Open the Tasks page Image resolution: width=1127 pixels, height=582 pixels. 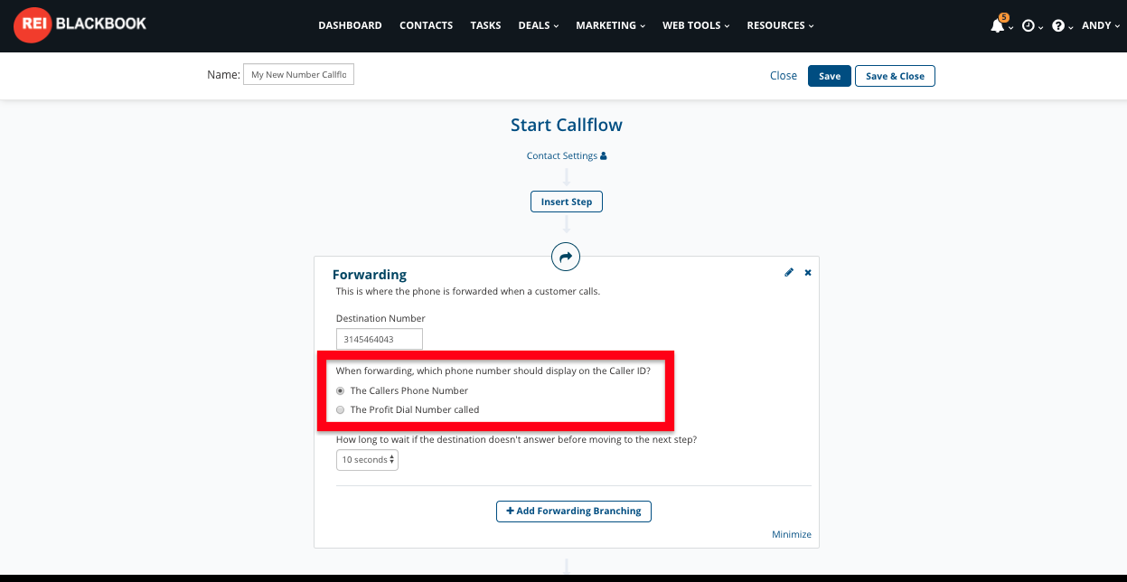(x=485, y=25)
